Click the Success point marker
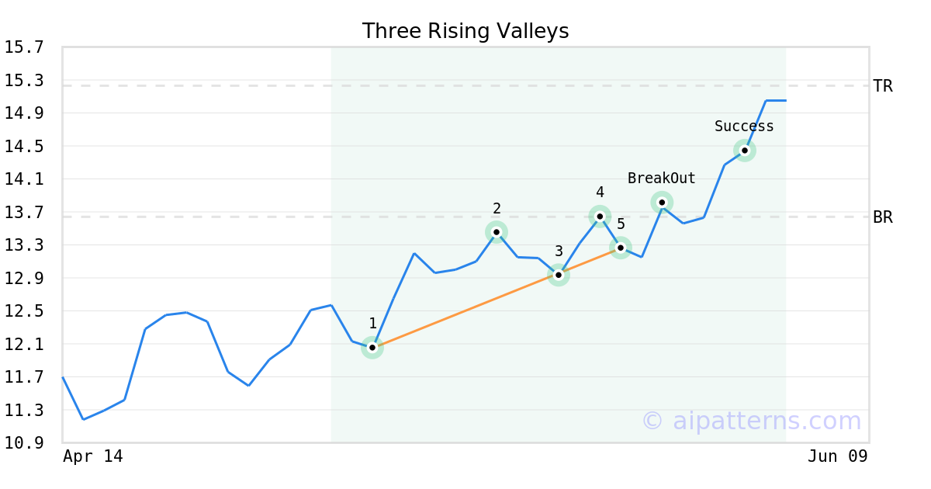This screenshot has height=489, width=931. coord(745,151)
